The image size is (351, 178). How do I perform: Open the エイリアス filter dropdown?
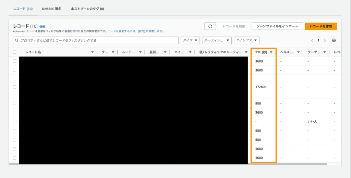click(246, 40)
